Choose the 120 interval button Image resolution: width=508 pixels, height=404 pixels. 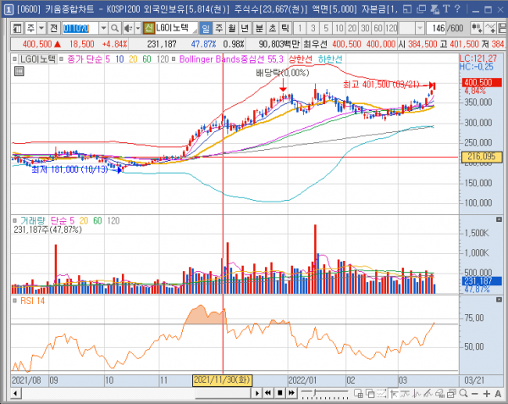tap(391, 29)
